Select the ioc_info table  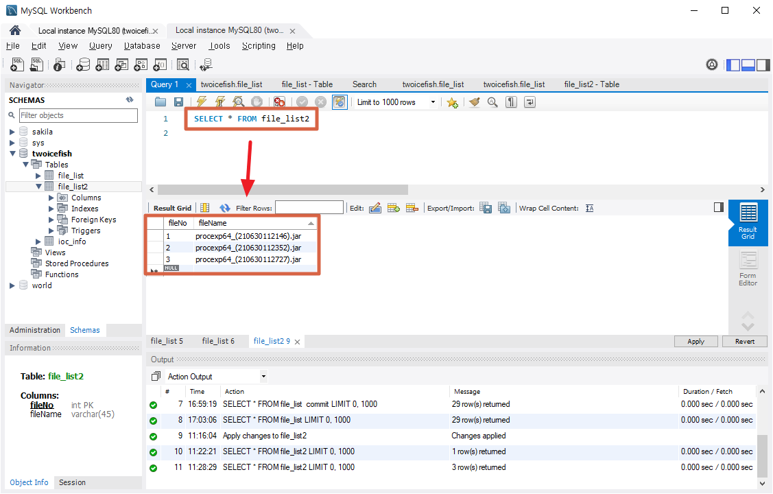coord(71,242)
